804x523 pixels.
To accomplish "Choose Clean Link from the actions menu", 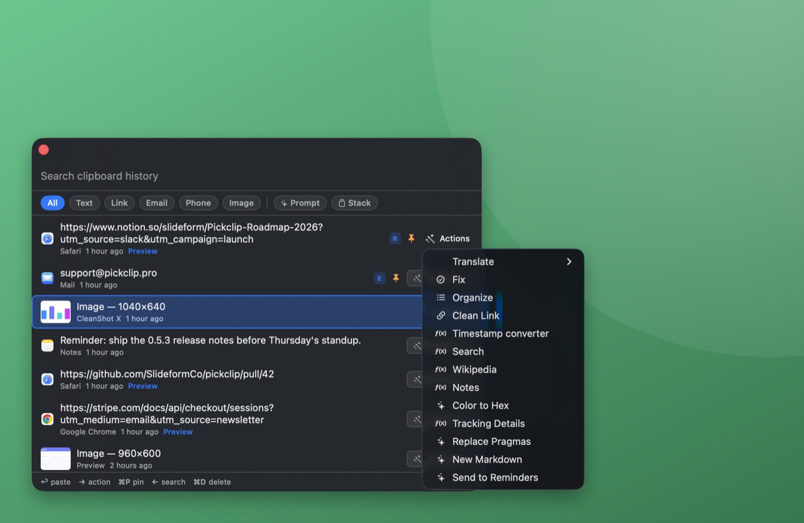I will [x=503, y=316].
